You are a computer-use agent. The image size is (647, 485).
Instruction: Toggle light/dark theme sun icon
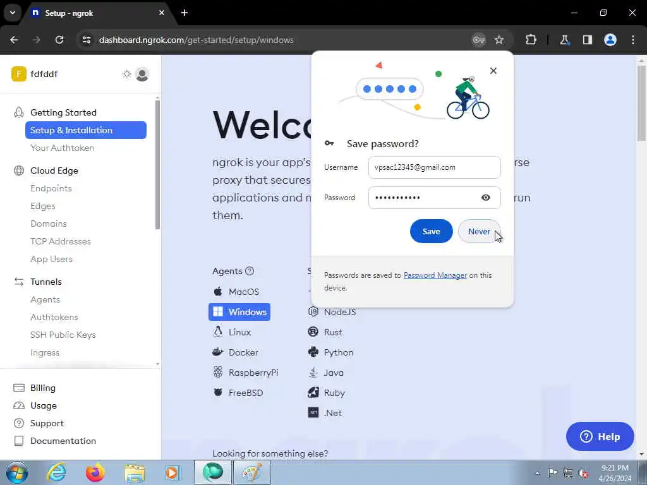tap(126, 75)
